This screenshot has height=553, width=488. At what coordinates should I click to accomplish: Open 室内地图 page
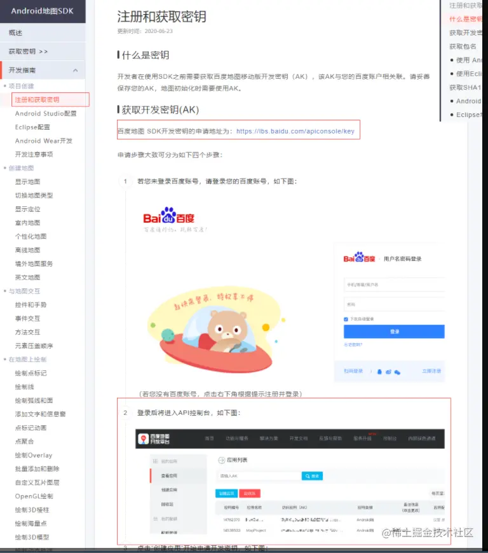pyautogui.click(x=27, y=223)
